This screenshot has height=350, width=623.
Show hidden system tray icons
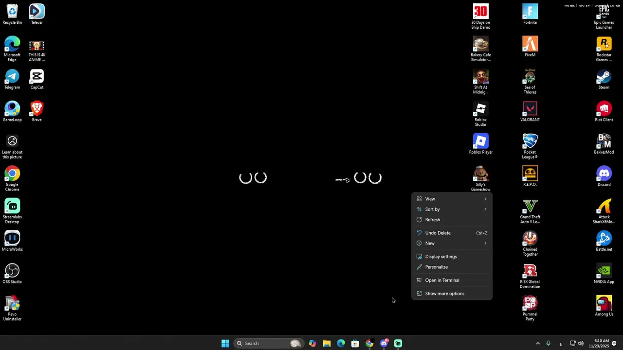click(x=538, y=343)
